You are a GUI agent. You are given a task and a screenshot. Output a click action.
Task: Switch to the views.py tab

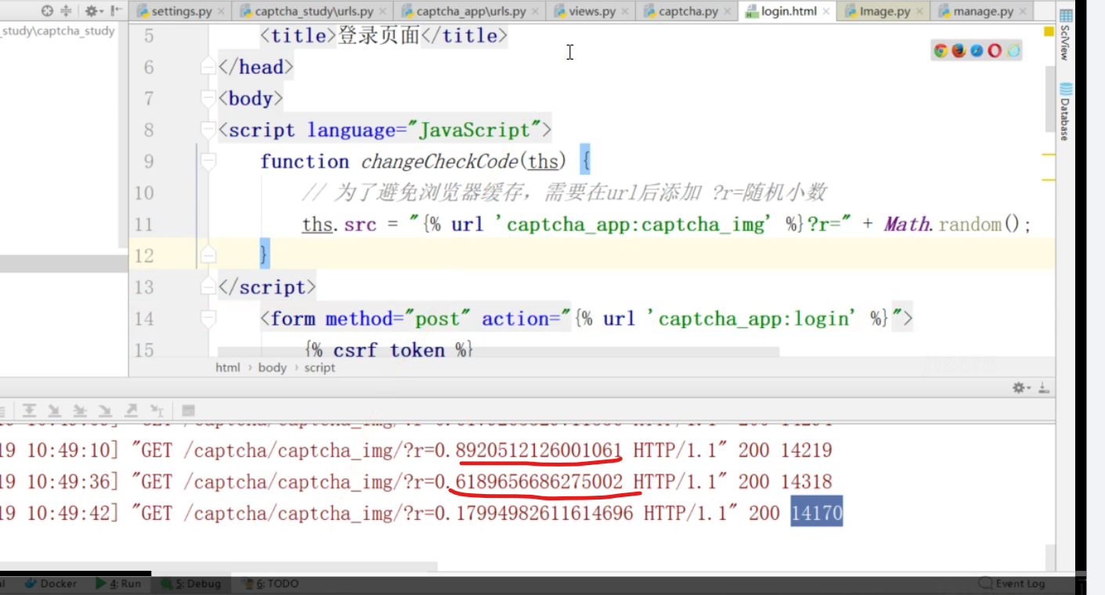591,12
